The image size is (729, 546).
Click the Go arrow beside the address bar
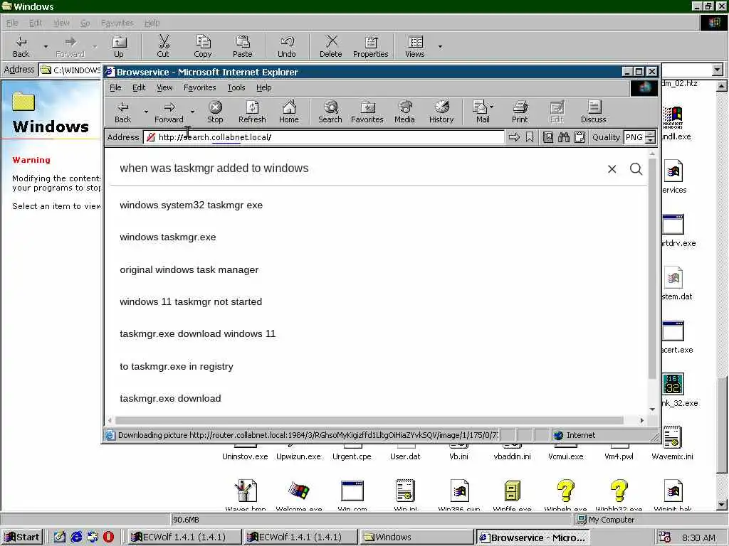tap(514, 137)
